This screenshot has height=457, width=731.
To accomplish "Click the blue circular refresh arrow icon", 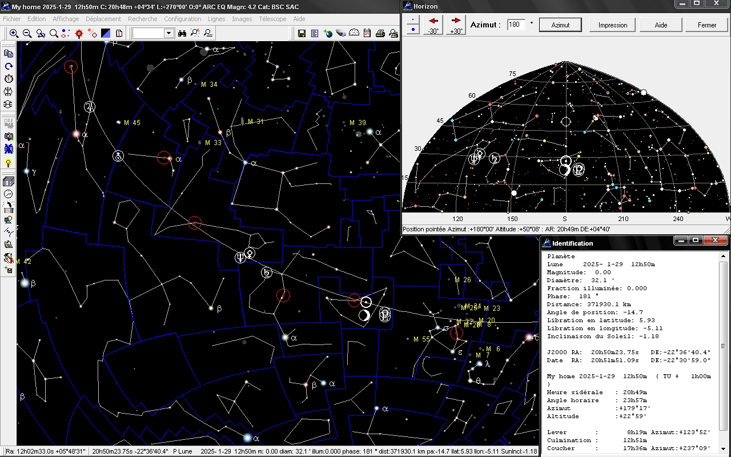I will (9, 66).
